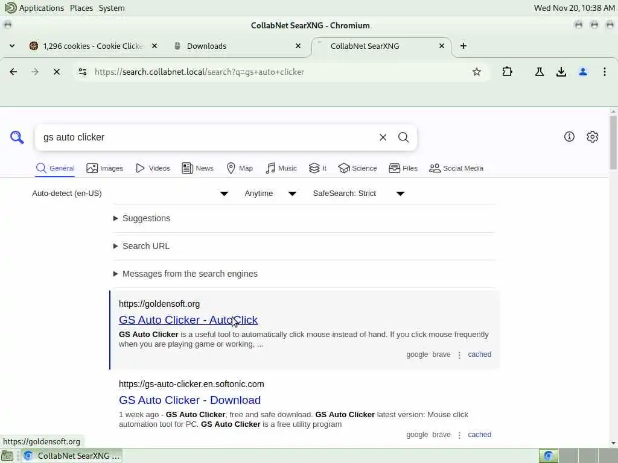Screen dimensions: 618x463
Task: Open three-dot menu of goldensoft result
Action: click(x=459, y=354)
